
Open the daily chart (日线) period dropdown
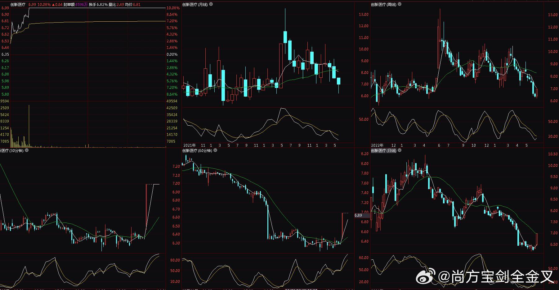(400, 150)
